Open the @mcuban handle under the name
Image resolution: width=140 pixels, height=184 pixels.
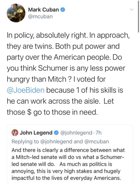(x=40, y=17)
